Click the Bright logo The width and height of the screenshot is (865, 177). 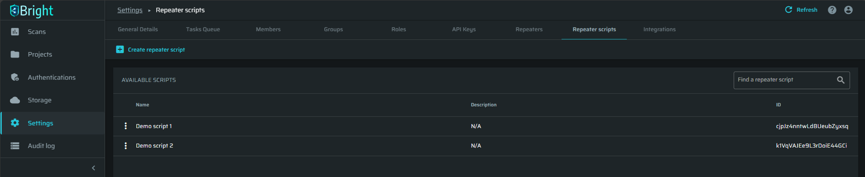point(31,10)
